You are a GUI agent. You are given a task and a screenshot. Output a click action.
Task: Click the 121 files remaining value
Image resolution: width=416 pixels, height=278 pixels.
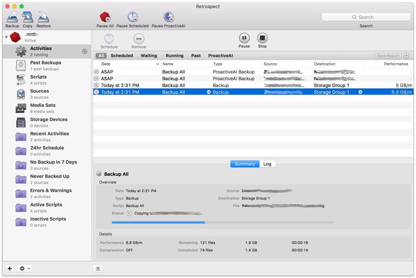[x=208, y=243]
